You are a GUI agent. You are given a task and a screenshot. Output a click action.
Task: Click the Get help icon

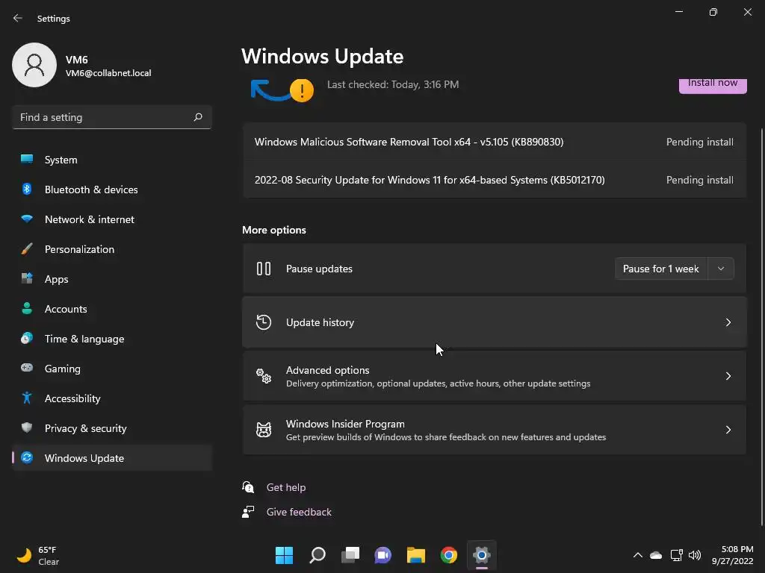click(x=248, y=486)
